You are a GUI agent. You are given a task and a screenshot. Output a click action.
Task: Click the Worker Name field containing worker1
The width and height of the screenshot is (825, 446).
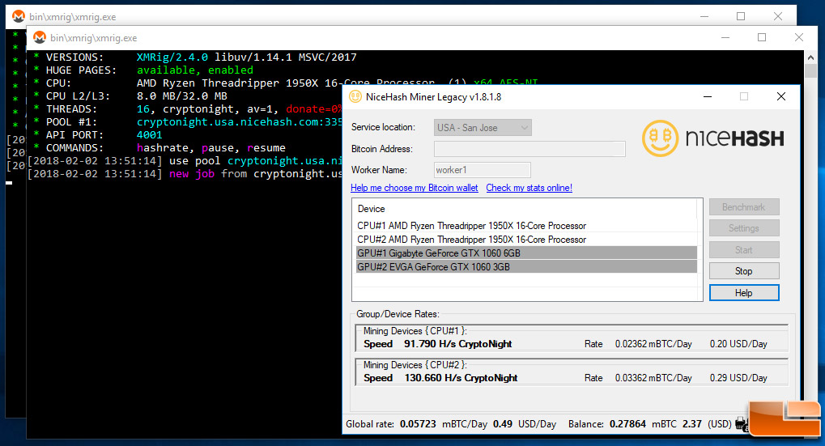point(482,170)
